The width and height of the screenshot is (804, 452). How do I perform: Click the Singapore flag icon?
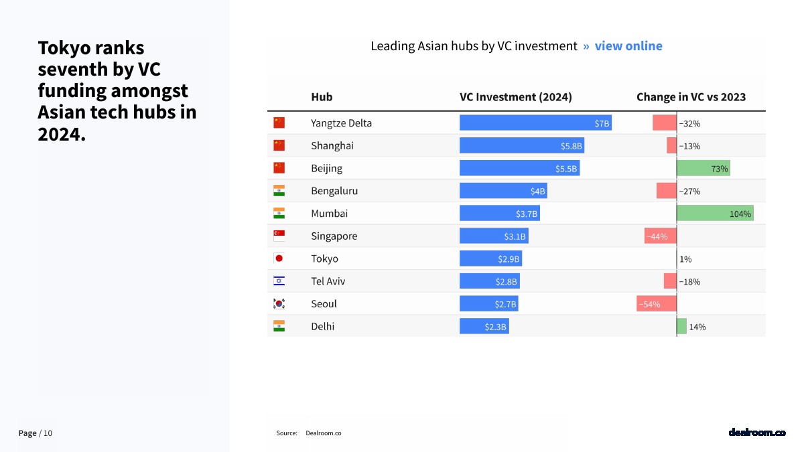pos(279,236)
